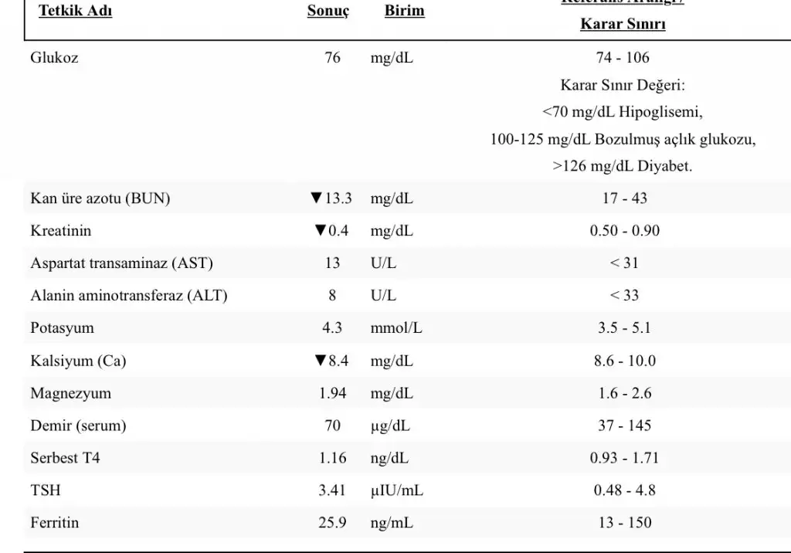Click the Sonuç column header
Image resolution: width=791 pixels, height=553 pixels.
click(x=328, y=12)
